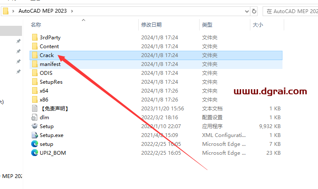
Task: Click the AutoCAD MEP 2023 breadcrumb
Action: (x=43, y=11)
